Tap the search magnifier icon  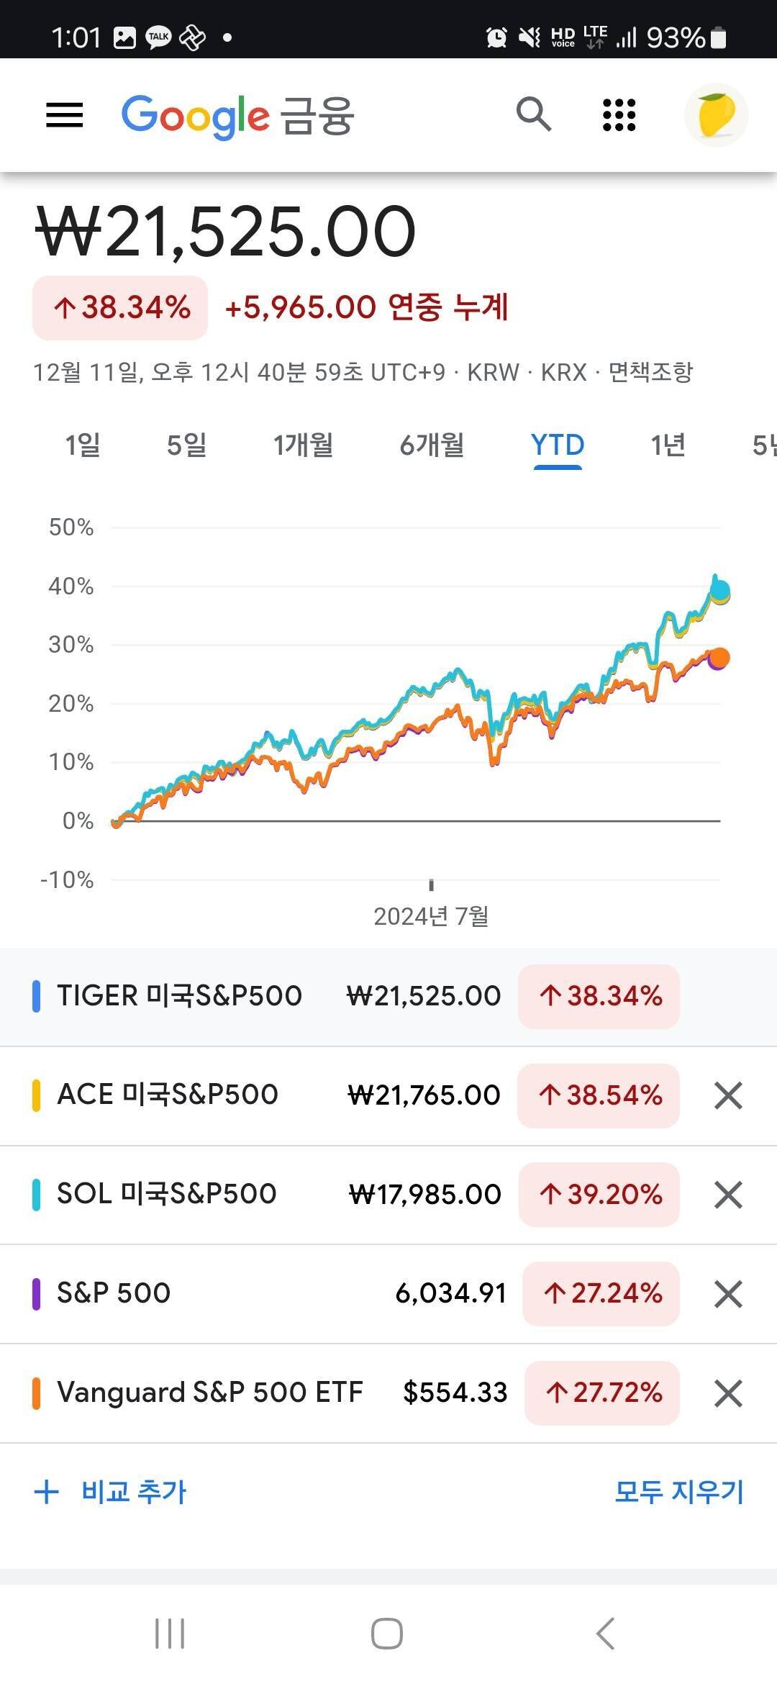(533, 114)
